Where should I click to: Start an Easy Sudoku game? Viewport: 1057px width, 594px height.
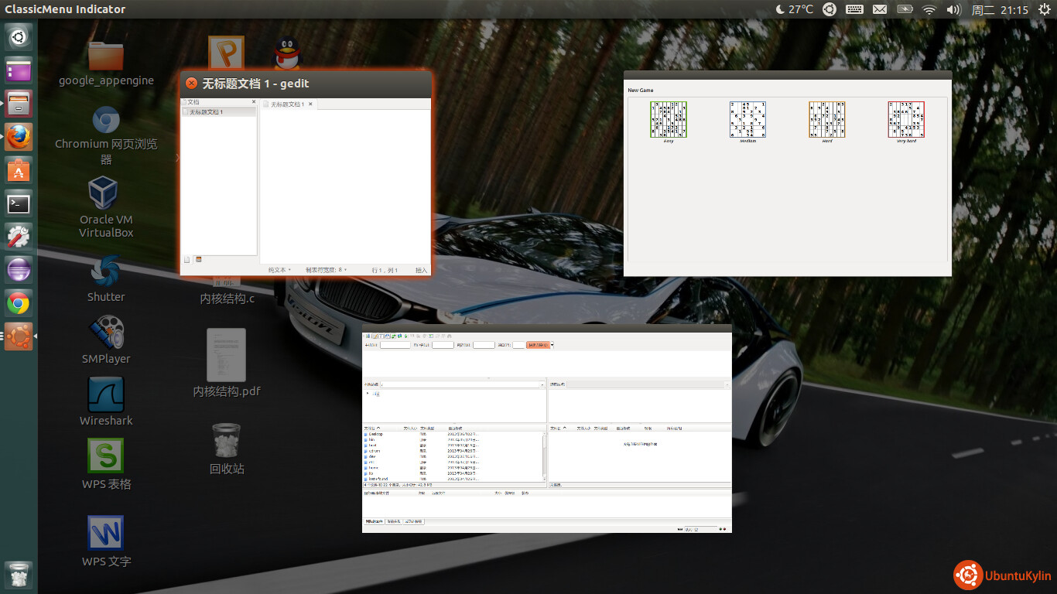pos(669,122)
